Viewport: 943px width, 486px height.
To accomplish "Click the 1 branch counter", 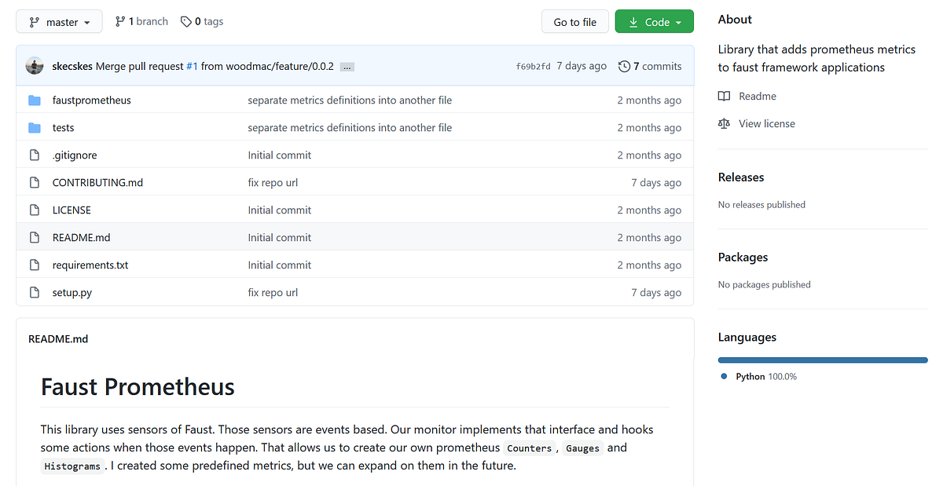I will pyautogui.click(x=141, y=21).
